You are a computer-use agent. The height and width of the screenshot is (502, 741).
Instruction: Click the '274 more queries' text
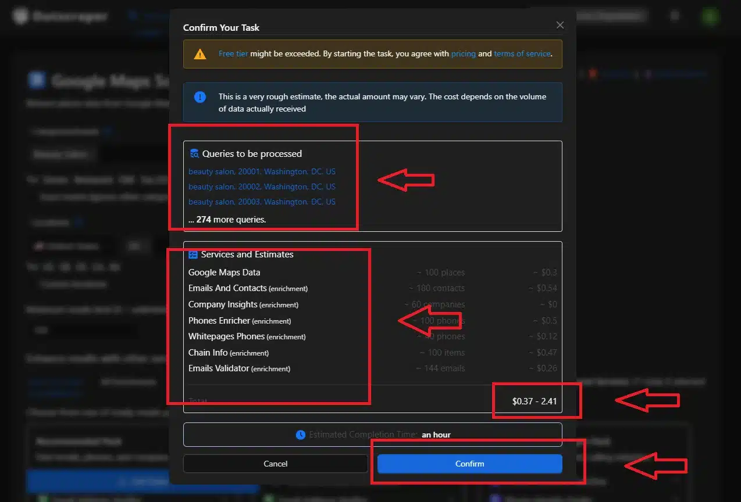[227, 220]
